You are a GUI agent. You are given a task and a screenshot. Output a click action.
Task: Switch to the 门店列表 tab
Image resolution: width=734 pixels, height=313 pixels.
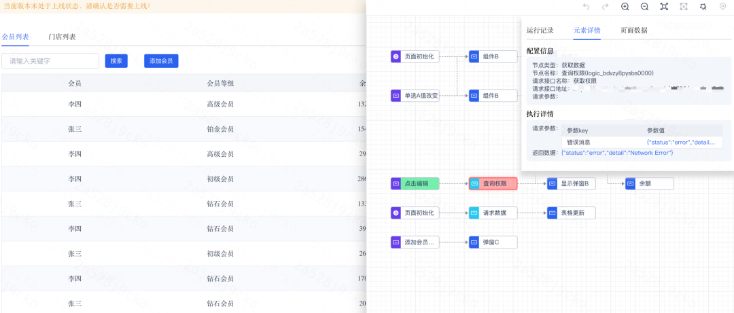click(62, 37)
